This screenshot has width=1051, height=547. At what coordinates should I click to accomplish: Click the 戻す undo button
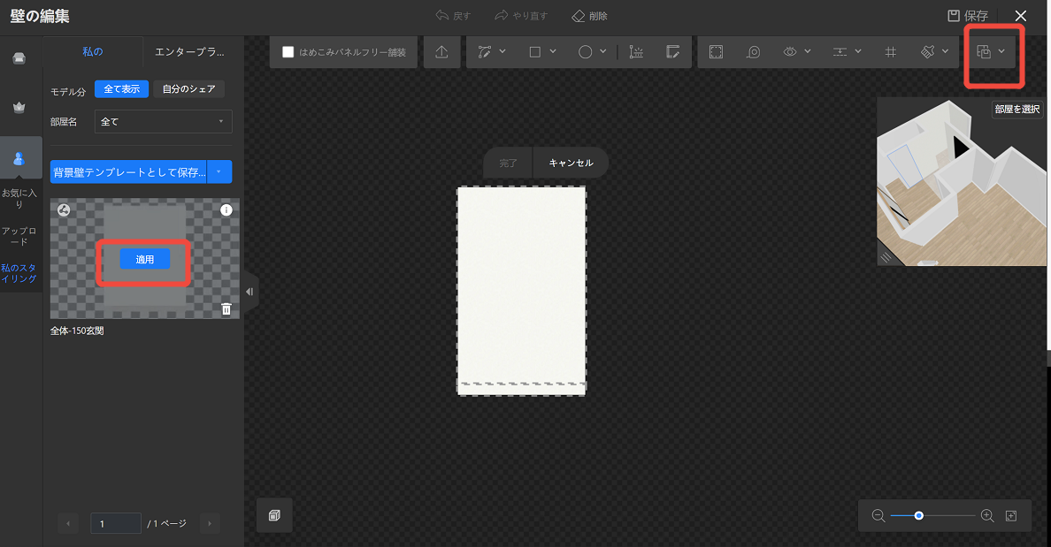click(453, 15)
